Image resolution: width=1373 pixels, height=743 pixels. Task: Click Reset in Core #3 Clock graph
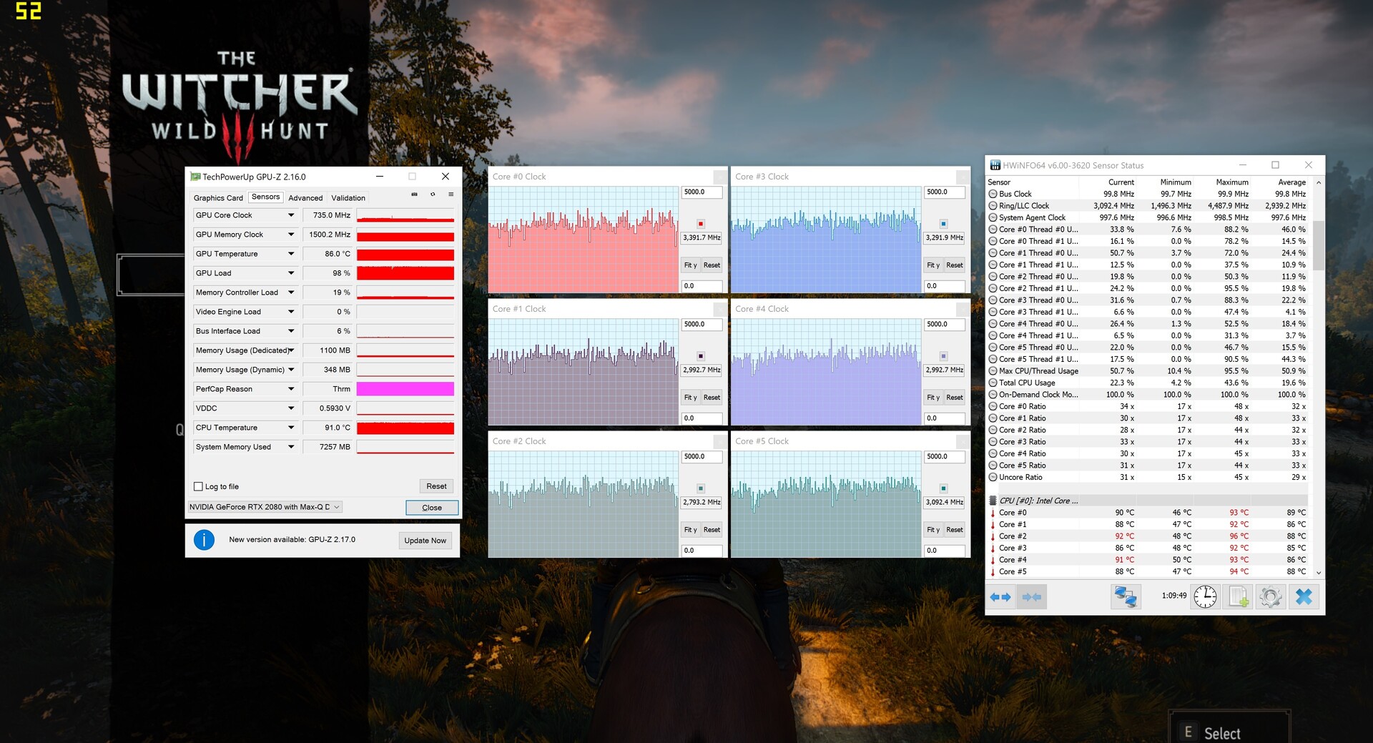[955, 265]
